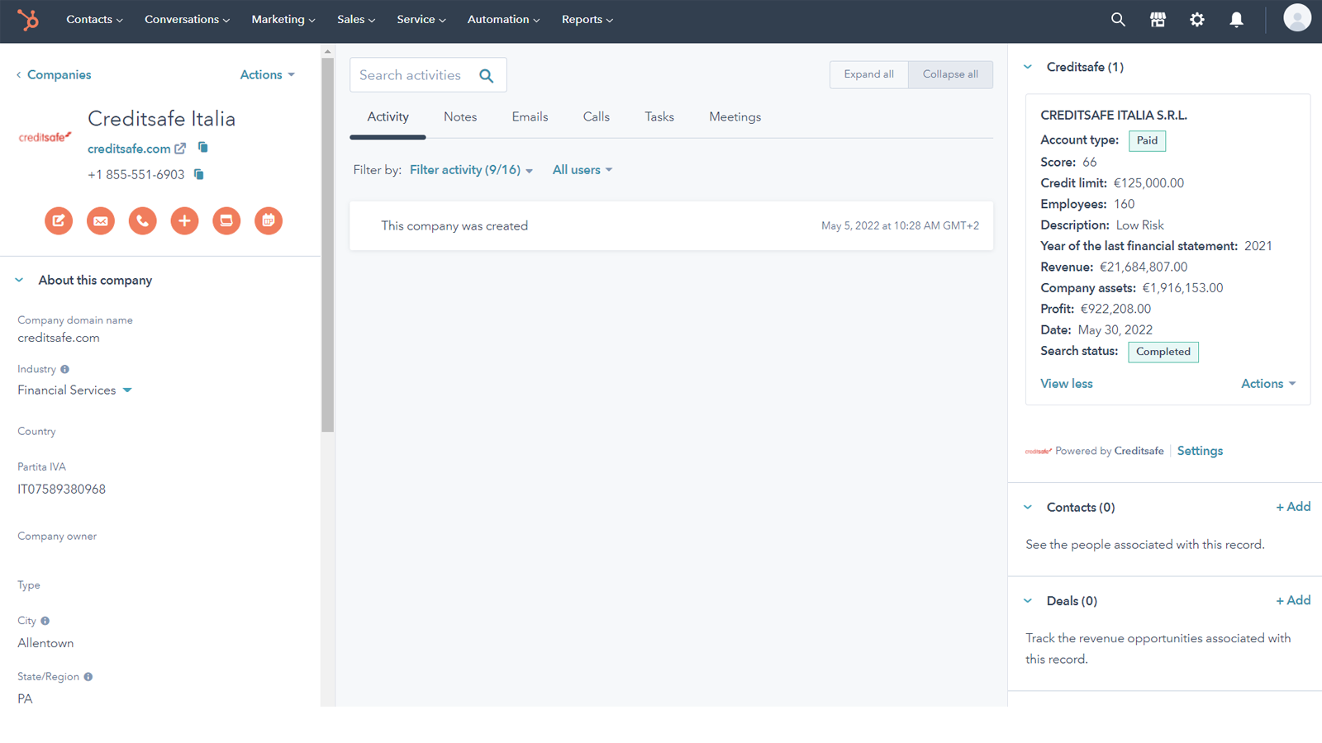The height and width of the screenshot is (743, 1322).
Task: Open the All users filter dropdown
Action: click(582, 170)
